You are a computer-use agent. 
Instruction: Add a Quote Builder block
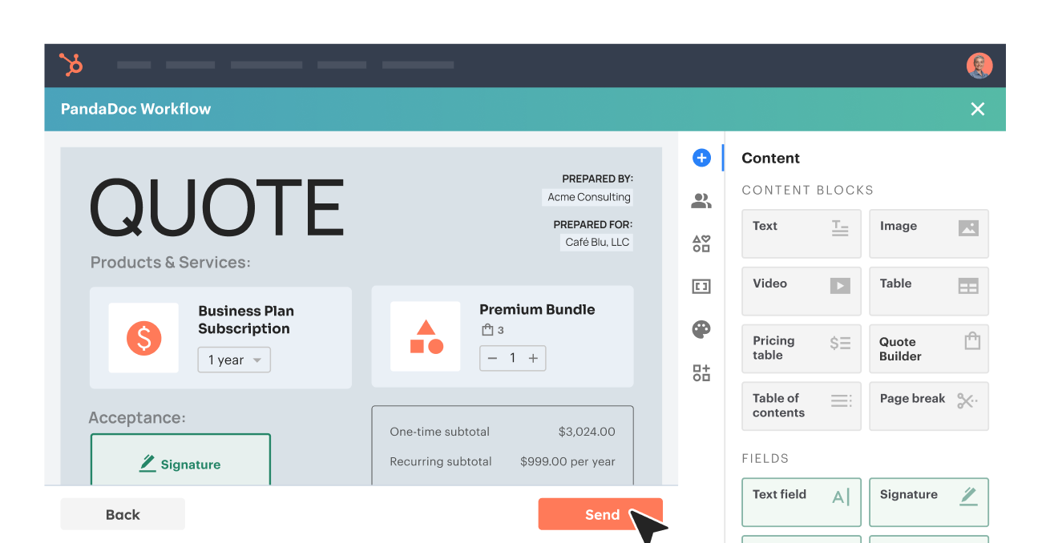pyautogui.click(x=929, y=348)
